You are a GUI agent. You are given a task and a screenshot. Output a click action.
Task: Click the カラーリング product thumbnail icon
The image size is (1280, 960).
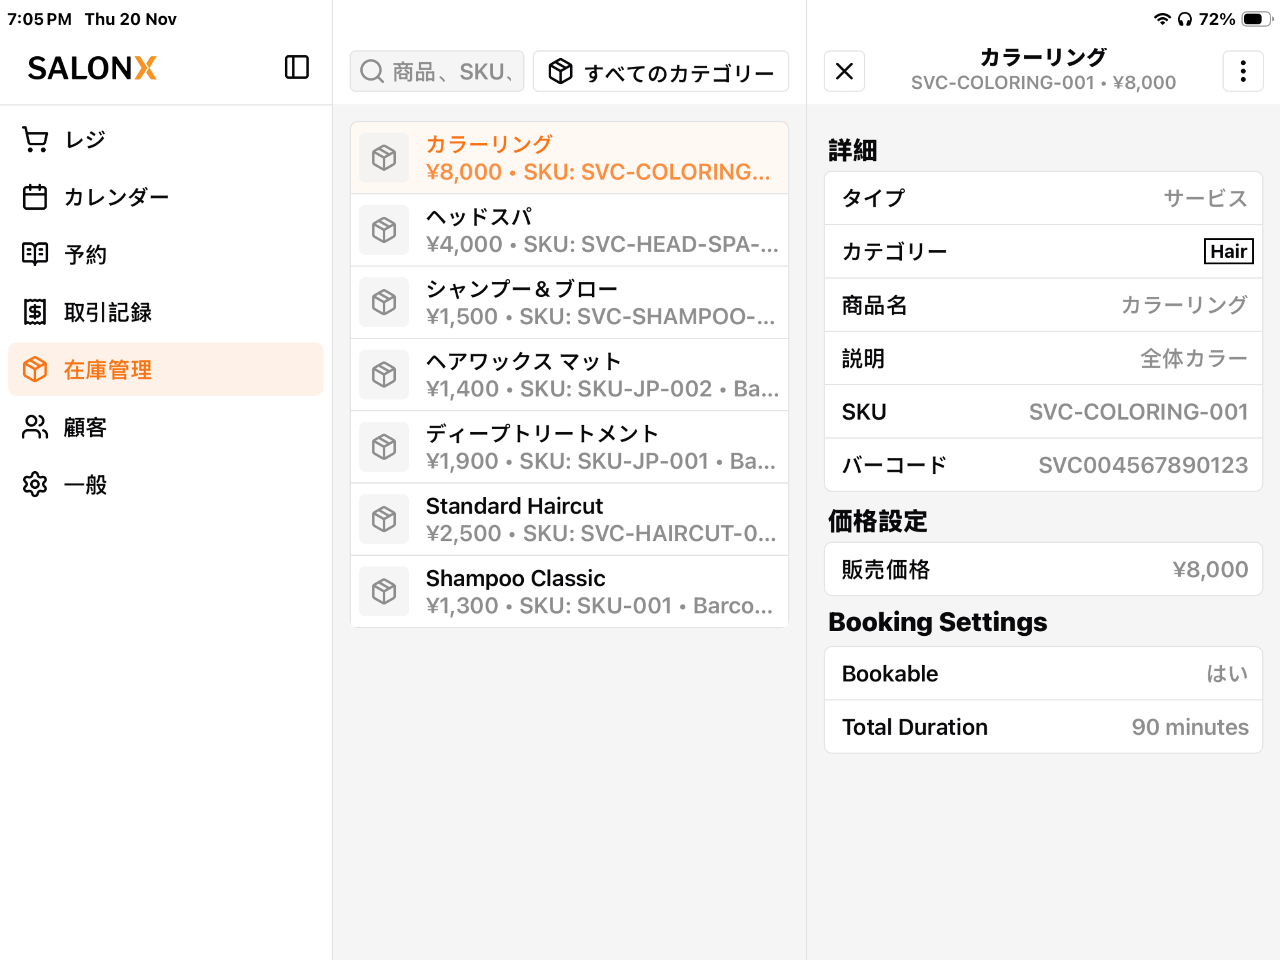384,157
